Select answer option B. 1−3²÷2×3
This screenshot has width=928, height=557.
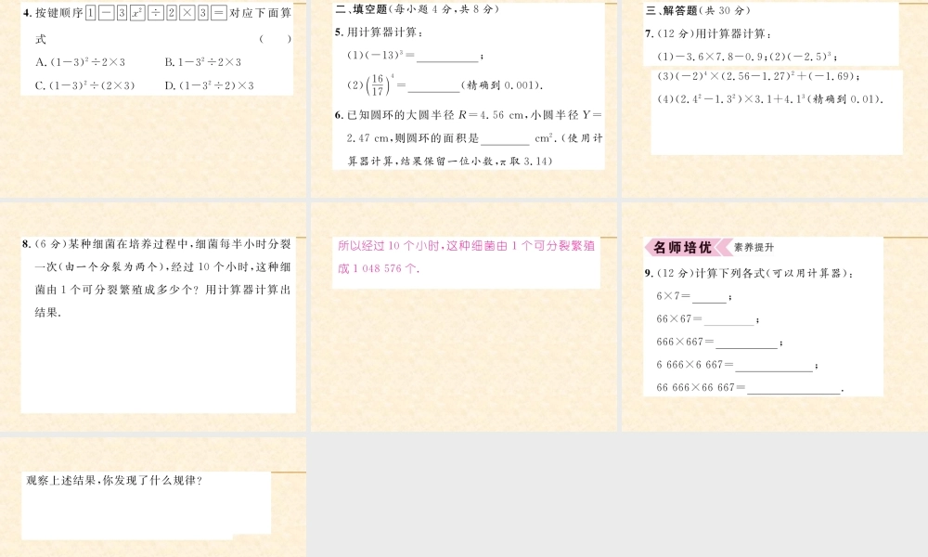click(x=202, y=62)
